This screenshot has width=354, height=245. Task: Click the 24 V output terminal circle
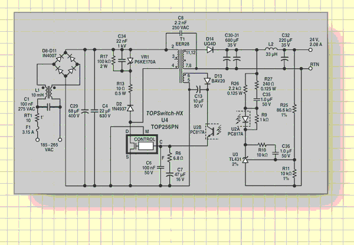pos(311,50)
